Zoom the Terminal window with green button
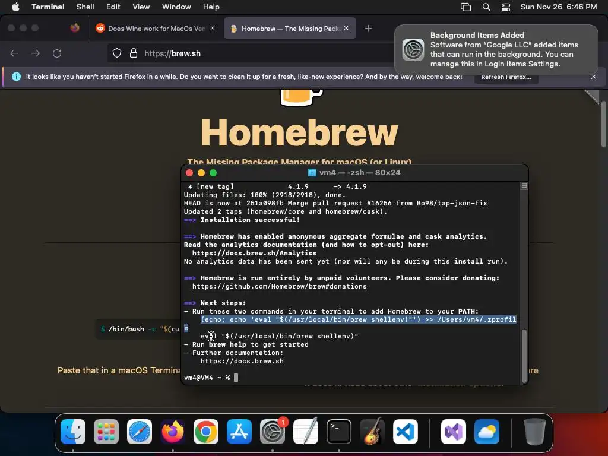608x456 pixels. [x=213, y=173]
